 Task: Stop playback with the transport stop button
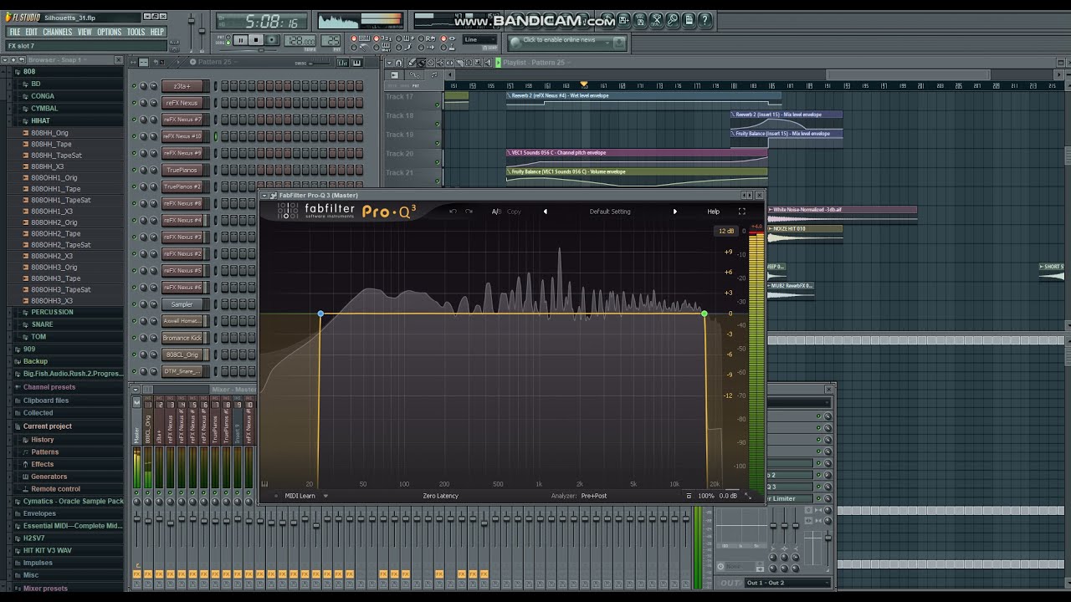pos(256,40)
